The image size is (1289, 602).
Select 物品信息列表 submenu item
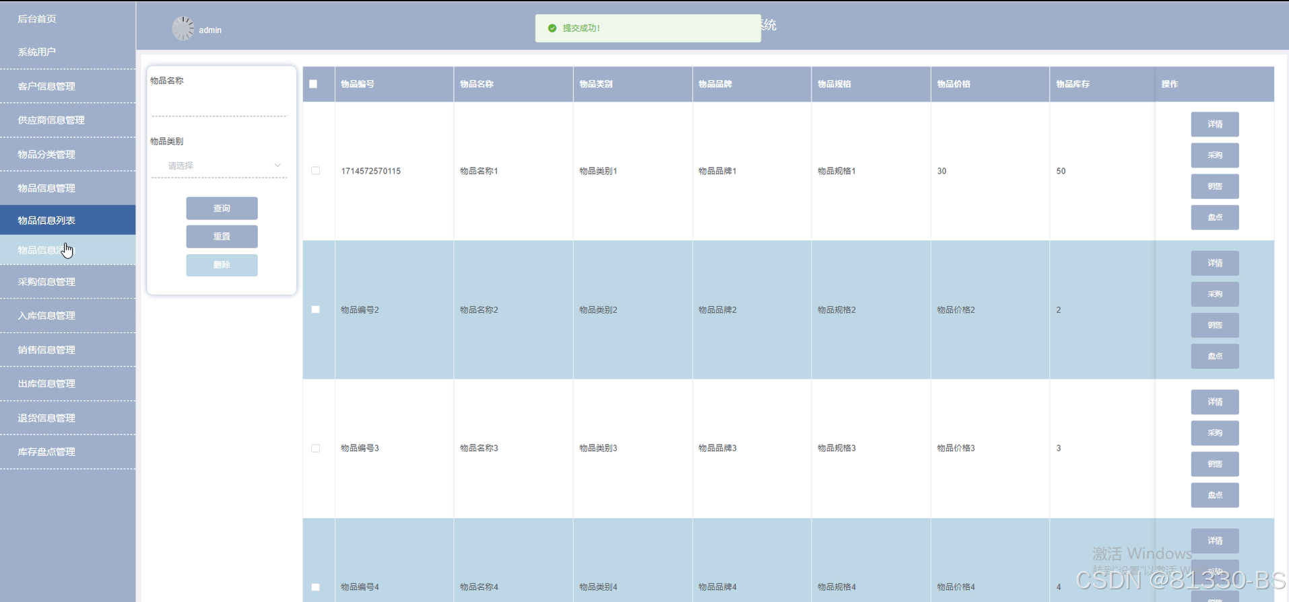(x=67, y=220)
